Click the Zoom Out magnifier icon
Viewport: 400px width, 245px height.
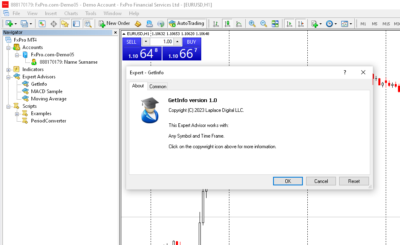pyautogui.click(x=264, y=24)
